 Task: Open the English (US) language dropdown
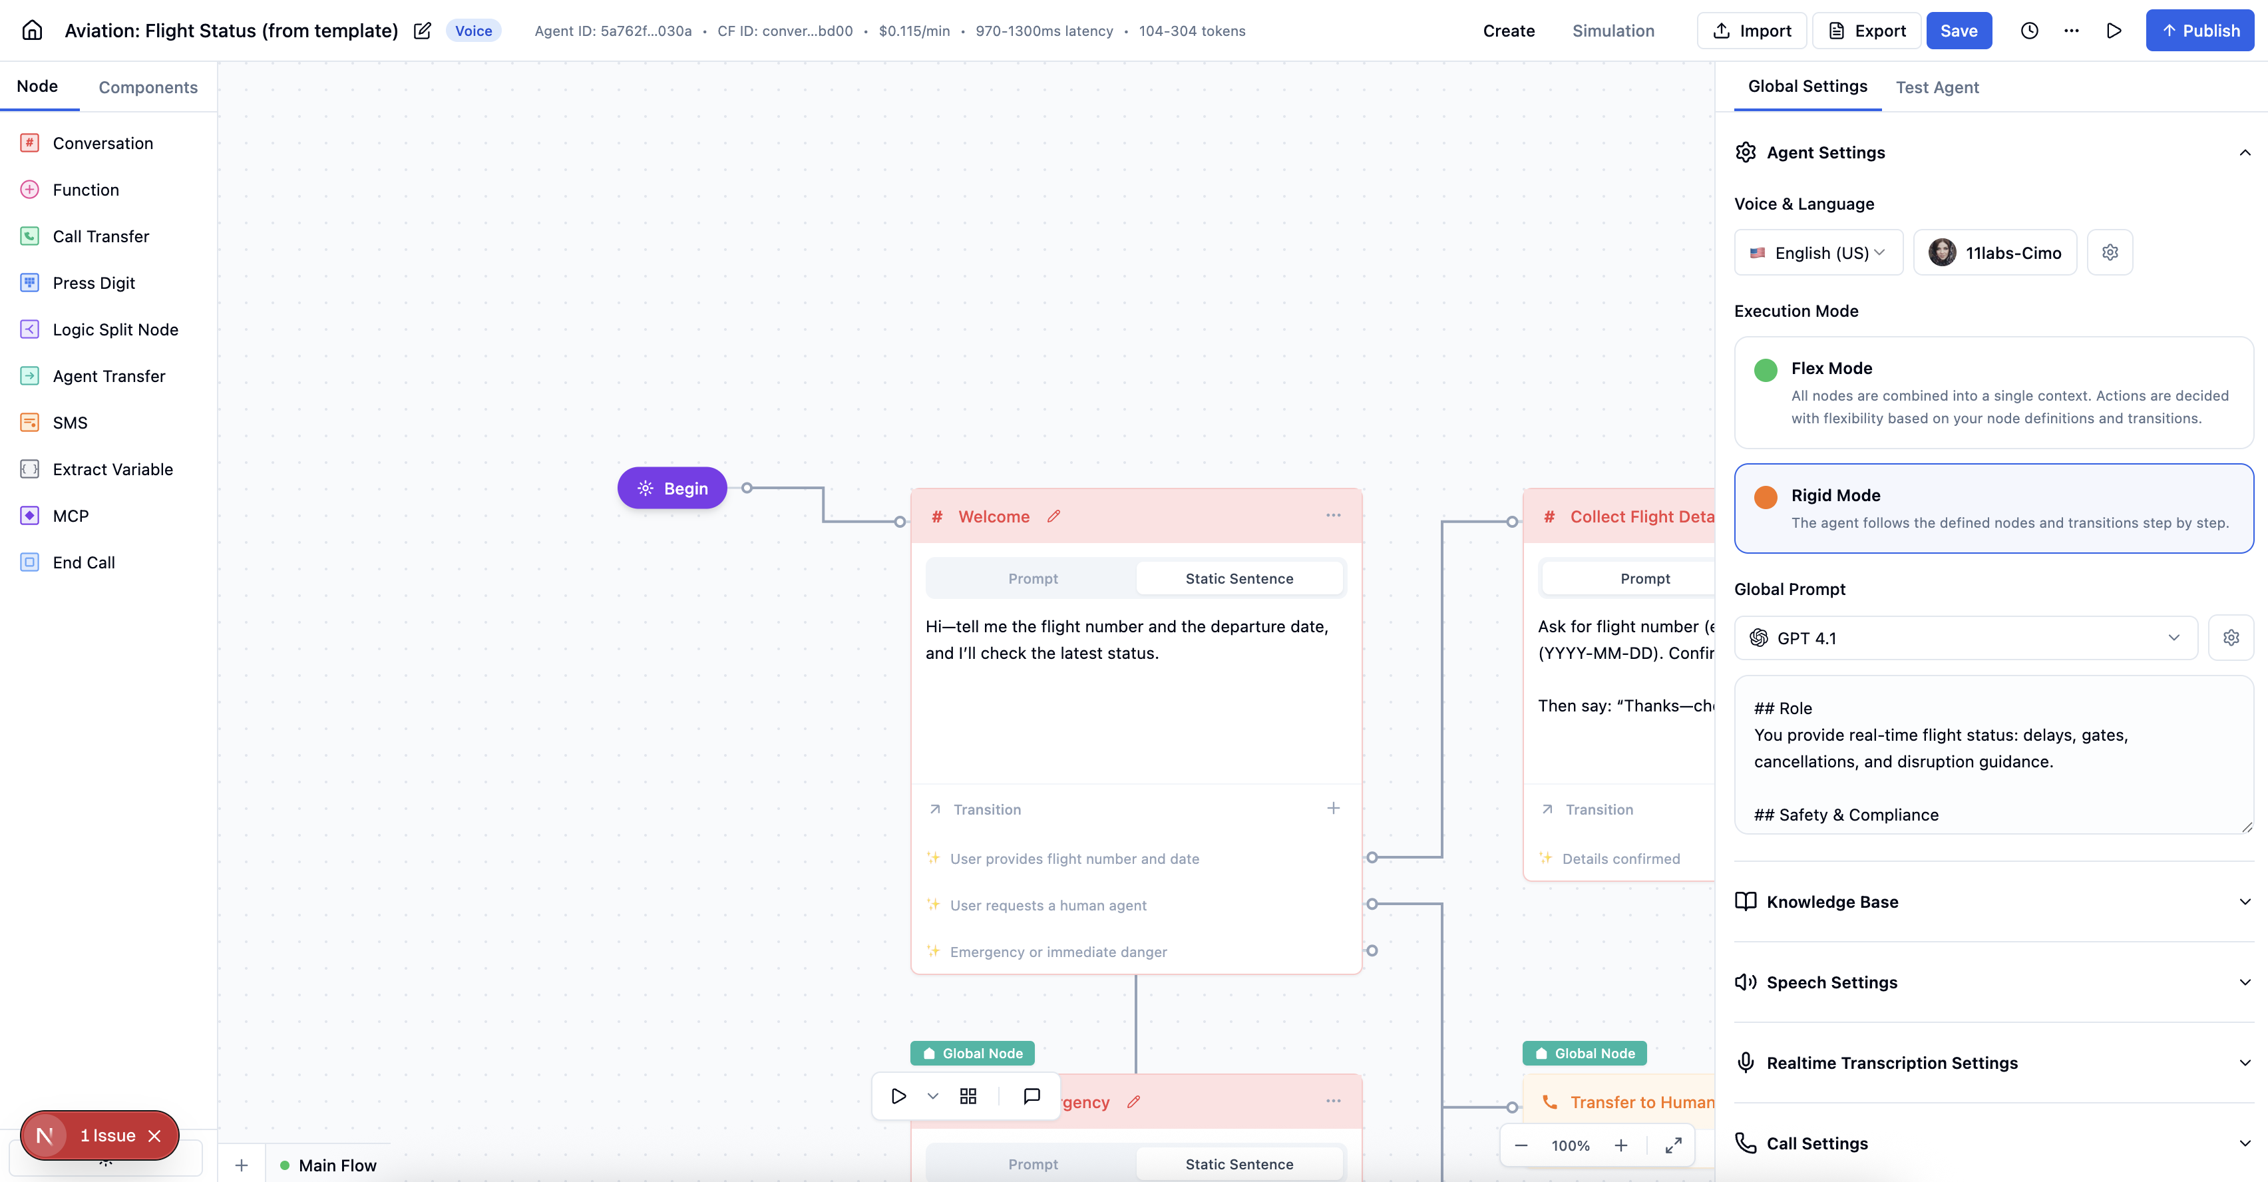1817,252
